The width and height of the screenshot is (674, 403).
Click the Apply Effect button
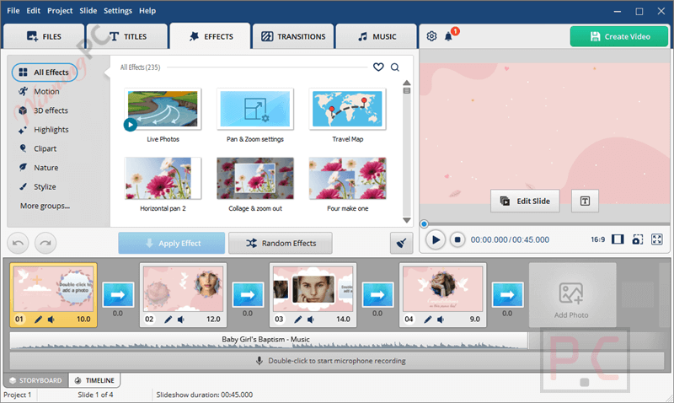pos(172,243)
